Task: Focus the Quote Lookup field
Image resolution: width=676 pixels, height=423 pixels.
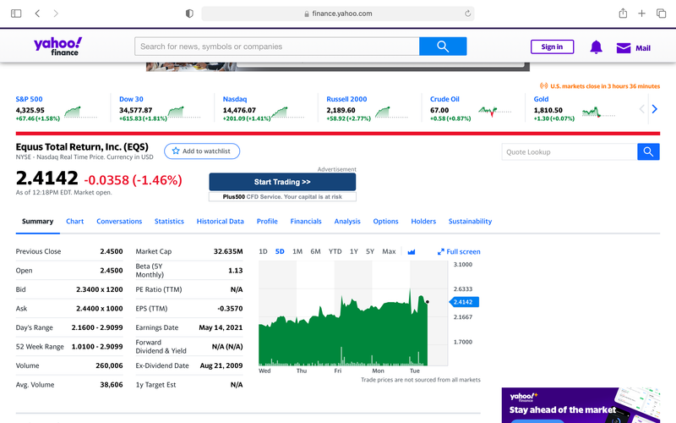Action: tap(570, 151)
